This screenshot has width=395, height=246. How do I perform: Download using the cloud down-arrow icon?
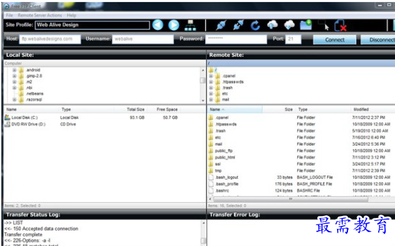(289, 25)
